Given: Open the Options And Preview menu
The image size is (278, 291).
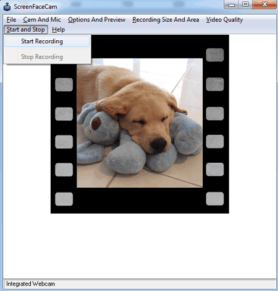Looking at the screenshot, I should pyautogui.click(x=96, y=20).
